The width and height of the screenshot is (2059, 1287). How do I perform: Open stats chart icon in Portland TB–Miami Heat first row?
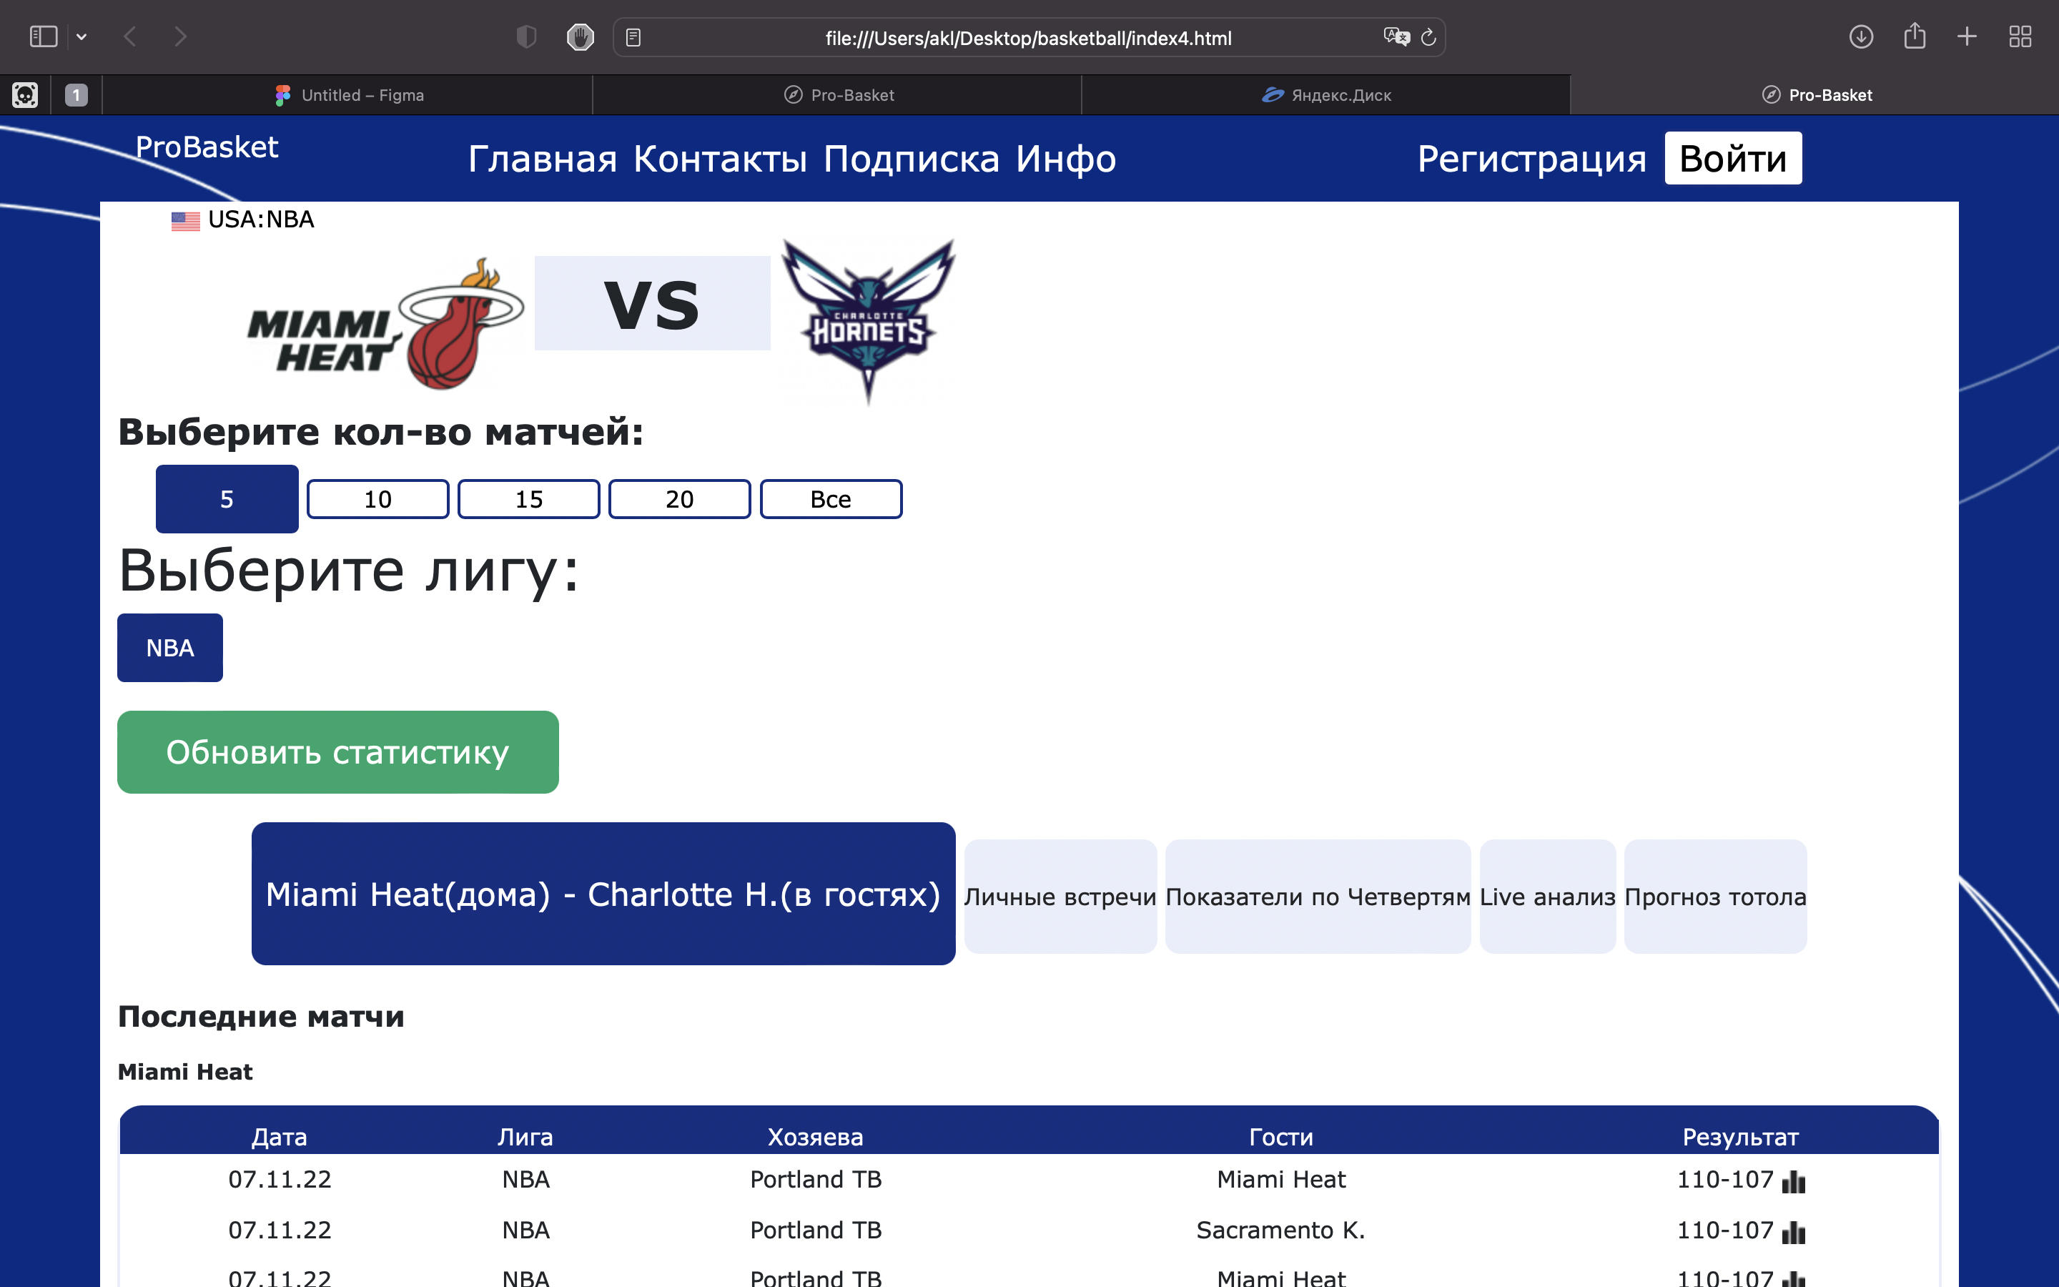point(1794,1181)
